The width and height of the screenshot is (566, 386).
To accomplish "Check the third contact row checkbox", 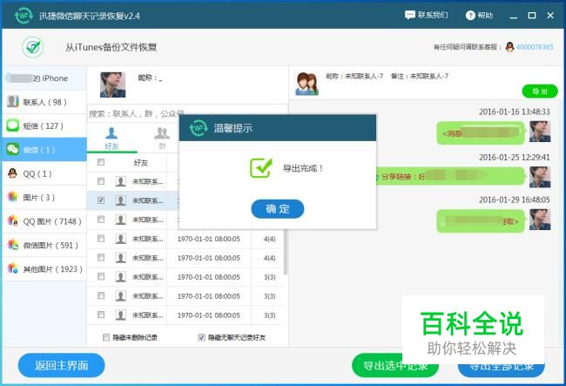I will click(x=101, y=220).
